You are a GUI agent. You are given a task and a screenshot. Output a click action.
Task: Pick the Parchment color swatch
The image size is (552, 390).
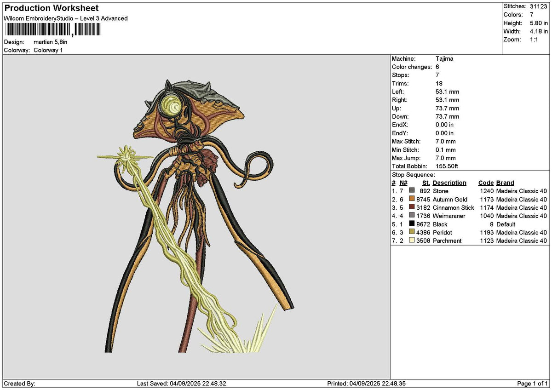[x=412, y=241]
